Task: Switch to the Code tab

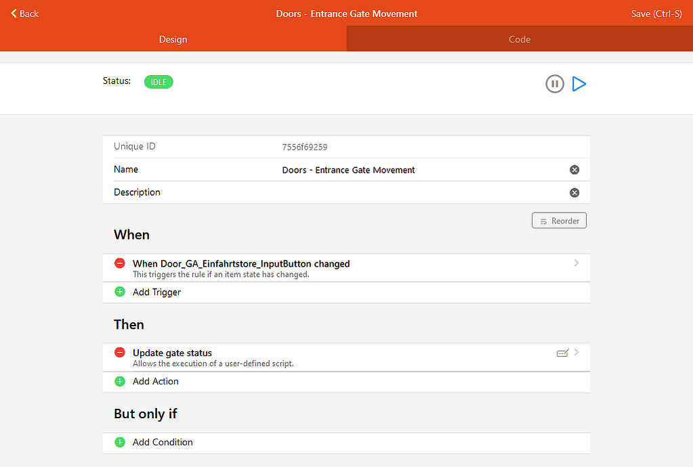Action: click(x=520, y=39)
